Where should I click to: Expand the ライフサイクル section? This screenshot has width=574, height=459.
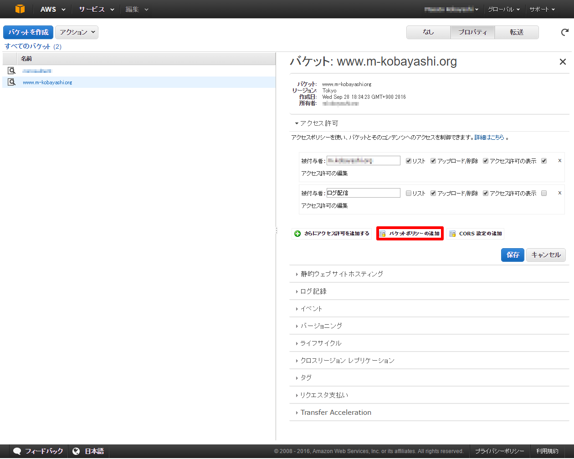pos(318,343)
